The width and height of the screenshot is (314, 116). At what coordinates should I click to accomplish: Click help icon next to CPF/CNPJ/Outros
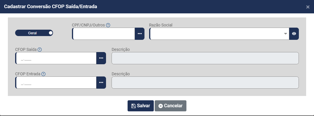click(108, 25)
